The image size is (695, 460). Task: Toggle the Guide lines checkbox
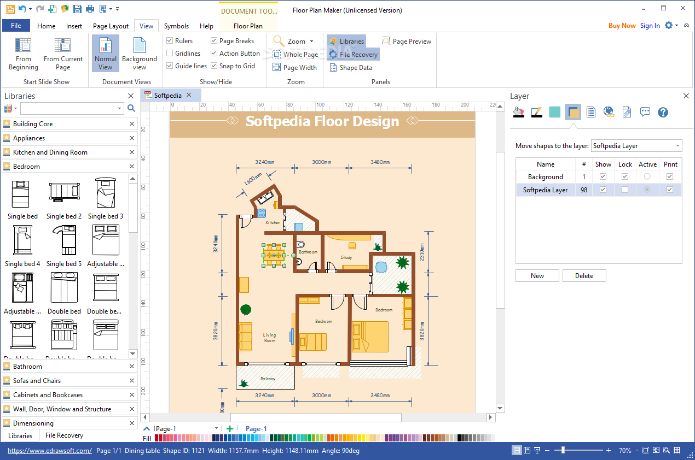click(x=170, y=66)
